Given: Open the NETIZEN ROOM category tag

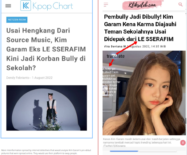Looking at the screenshot, I should 17,20.
